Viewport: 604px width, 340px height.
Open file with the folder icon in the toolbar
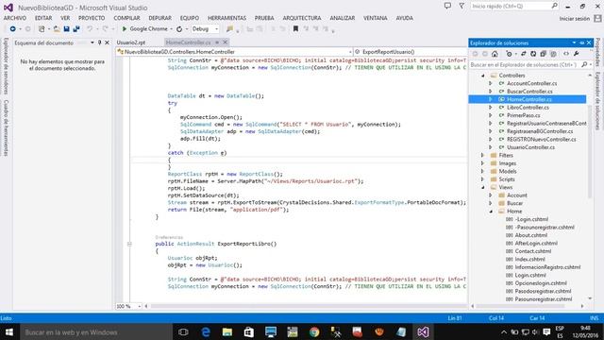pos(57,29)
